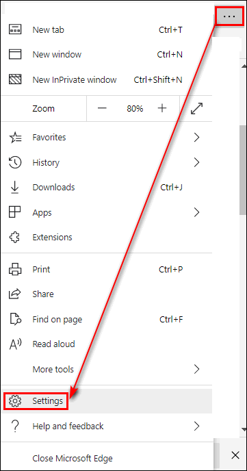Click the New tab icon
This screenshot has width=247, height=471.
15,29
